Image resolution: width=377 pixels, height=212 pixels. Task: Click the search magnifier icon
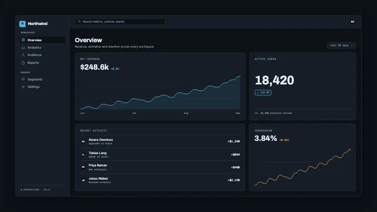(x=80, y=22)
